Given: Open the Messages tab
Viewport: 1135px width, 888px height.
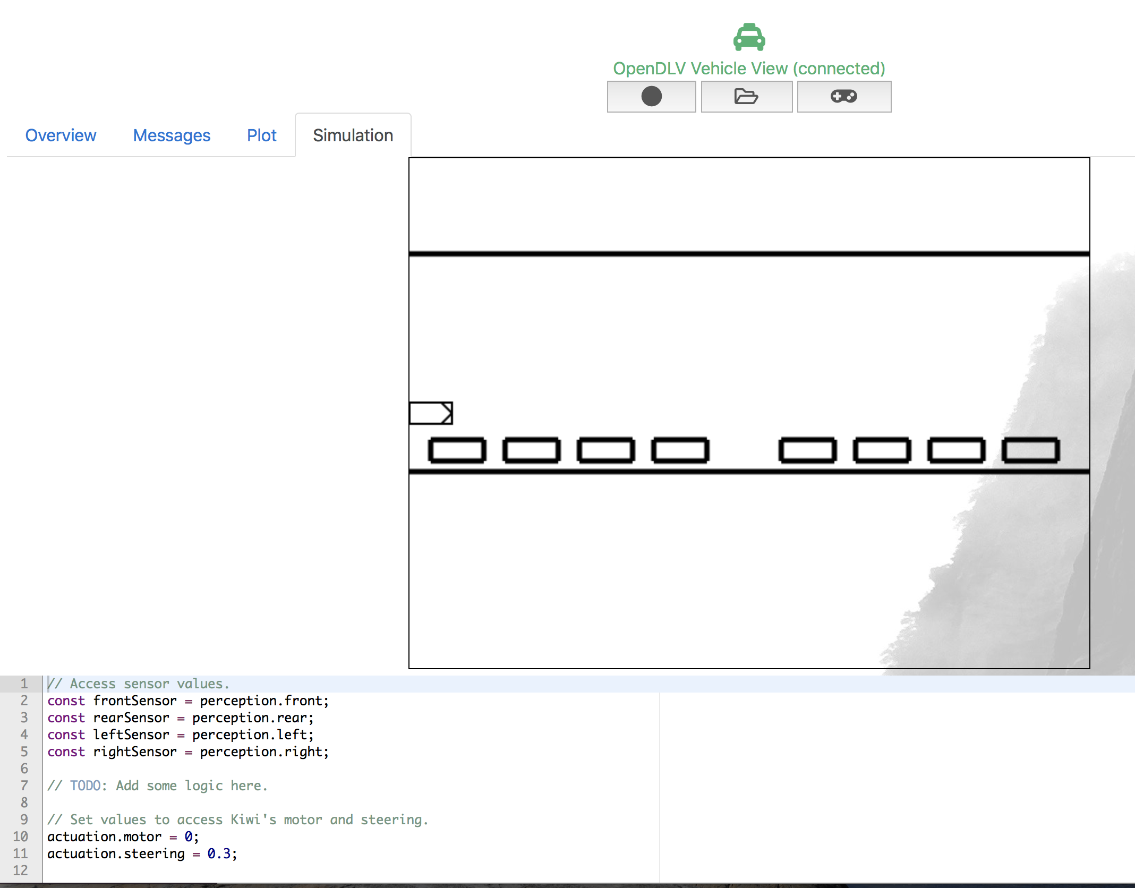Looking at the screenshot, I should 172,135.
